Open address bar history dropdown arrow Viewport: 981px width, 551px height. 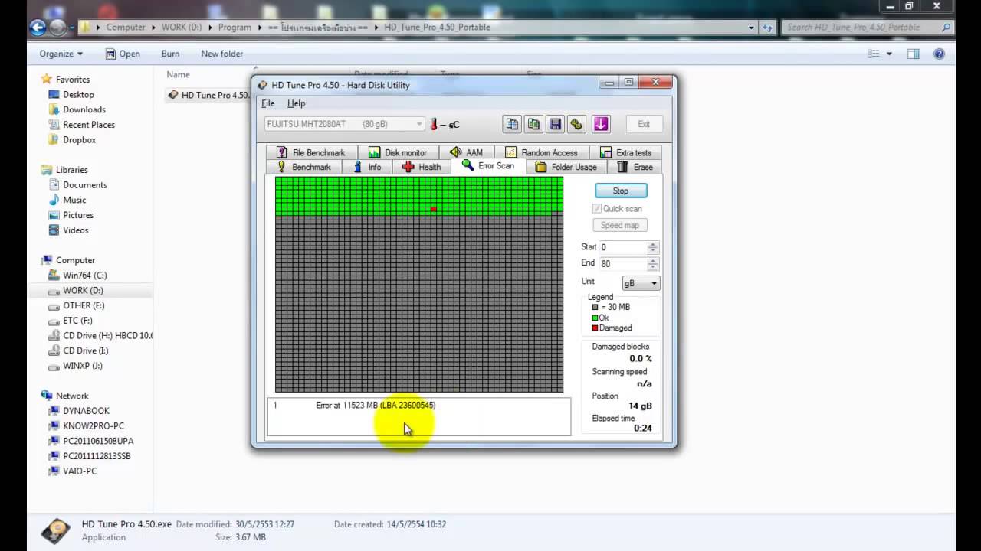pyautogui.click(x=751, y=27)
